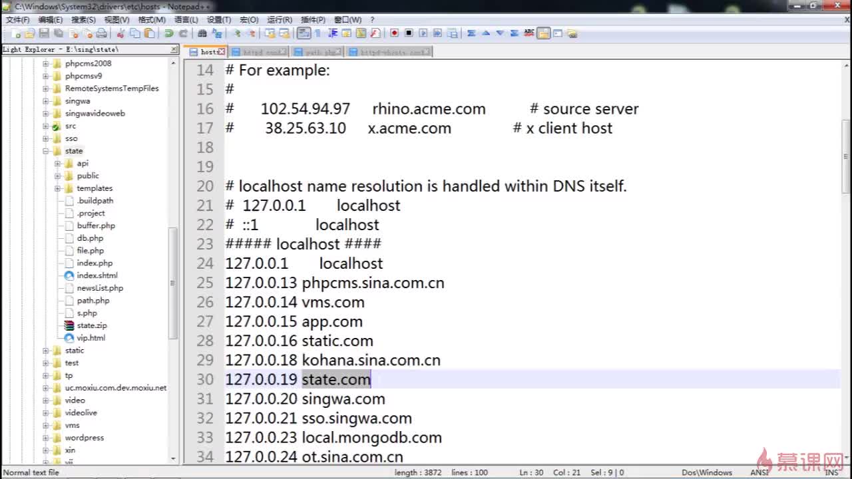The height and width of the screenshot is (479, 852).
Task: Expand the singwa folder node
Action: [46, 101]
